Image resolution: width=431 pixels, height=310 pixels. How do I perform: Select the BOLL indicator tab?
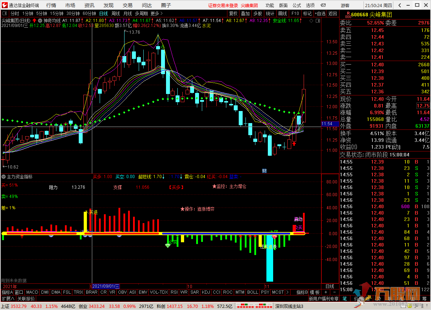pyautogui.click(x=253, y=292)
